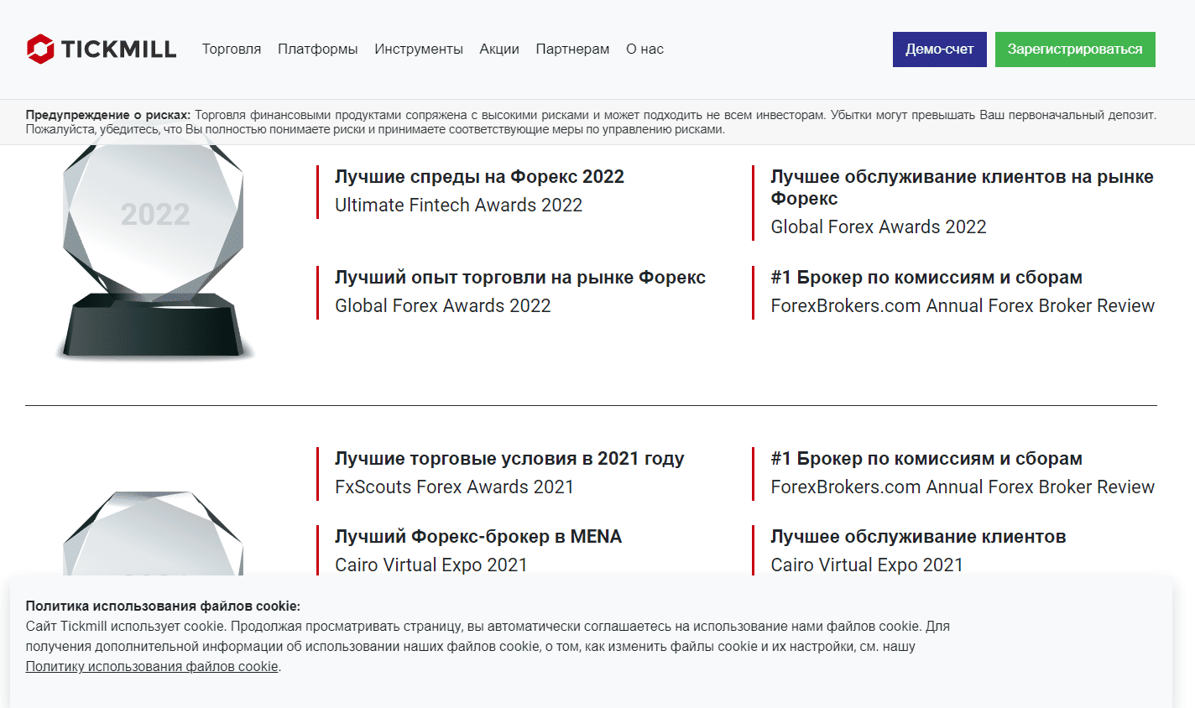The width and height of the screenshot is (1195, 708).
Task: Open the Акции menu
Action: pos(499,49)
